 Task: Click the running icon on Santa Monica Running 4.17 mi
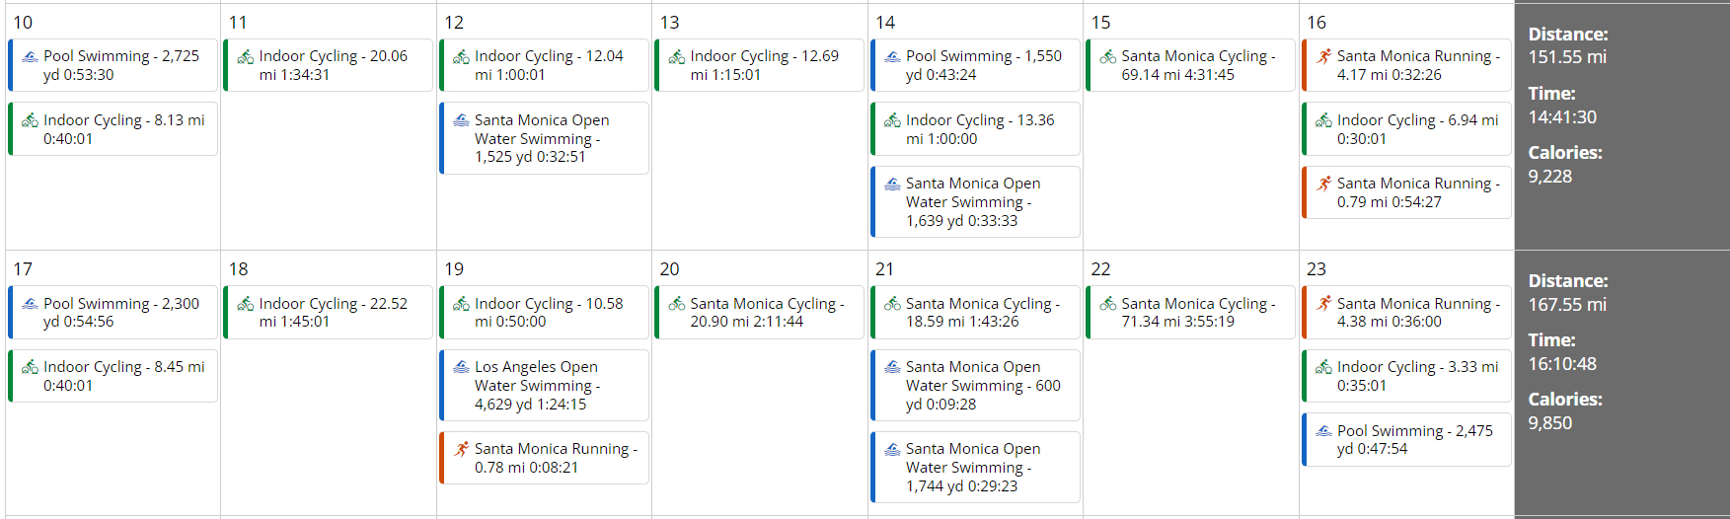tap(1324, 56)
